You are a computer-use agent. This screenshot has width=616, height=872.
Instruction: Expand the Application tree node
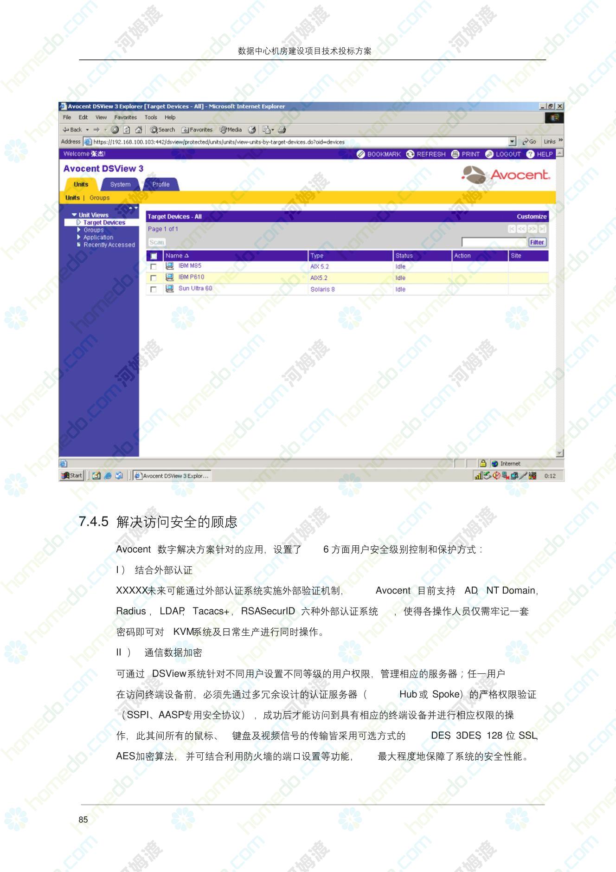point(79,237)
